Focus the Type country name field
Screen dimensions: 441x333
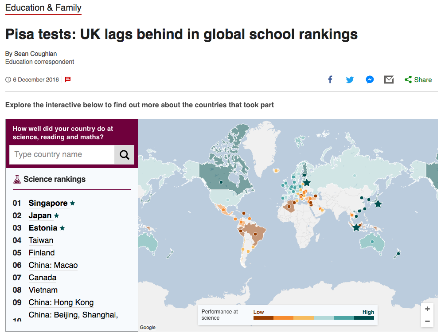pyautogui.click(x=62, y=155)
